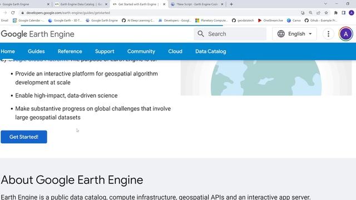Open the zoom magnifier icon in address bar

pyautogui.click(x=310, y=13)
